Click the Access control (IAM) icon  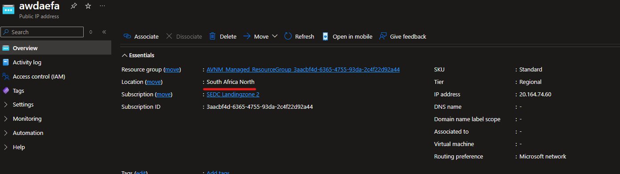point(6,76)
